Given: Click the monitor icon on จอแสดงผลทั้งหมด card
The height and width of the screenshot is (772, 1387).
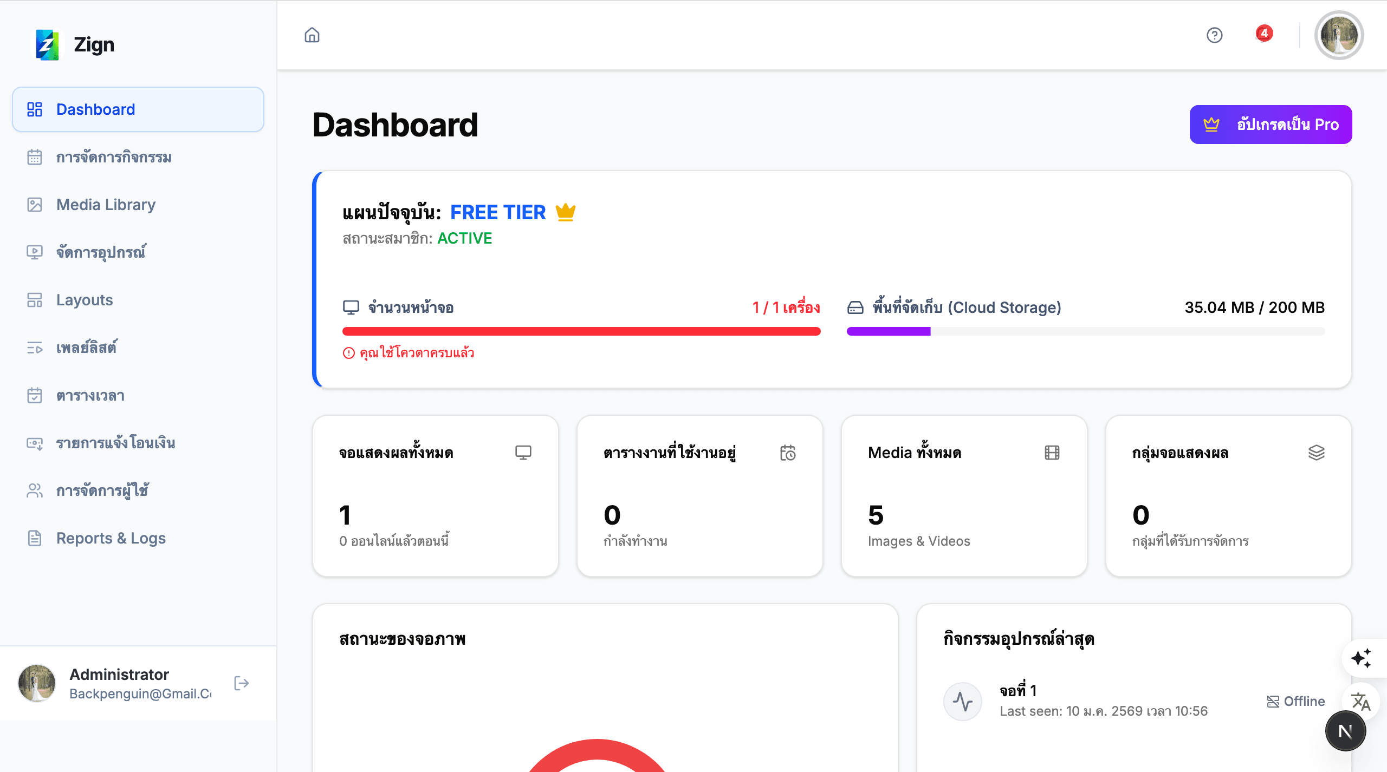Looking at the screenshot, I should (523, 452).
